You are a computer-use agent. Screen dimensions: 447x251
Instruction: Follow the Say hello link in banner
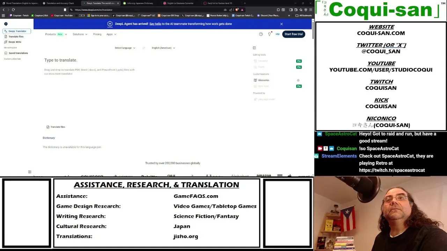[155, 24]
